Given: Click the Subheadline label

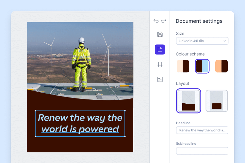Looking at the screenshot, I should pos(186,143).
